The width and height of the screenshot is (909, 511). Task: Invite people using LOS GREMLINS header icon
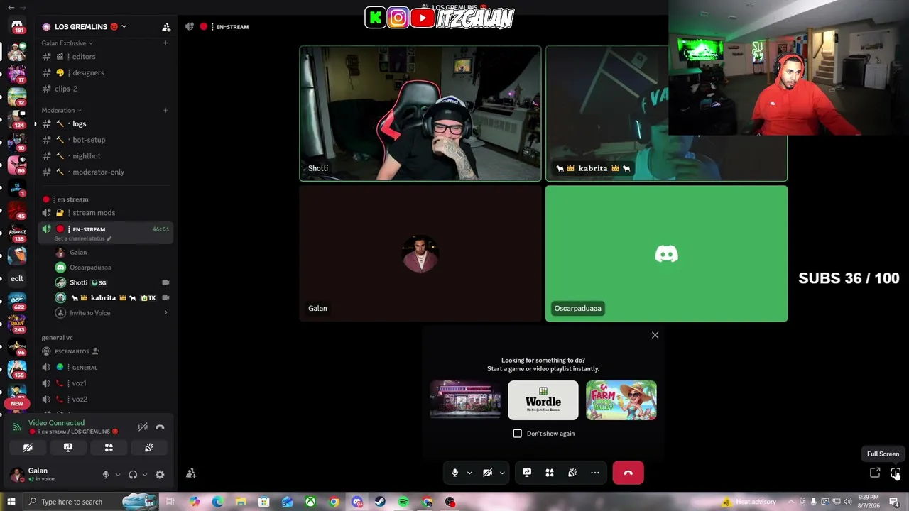[x=166, y=27]
